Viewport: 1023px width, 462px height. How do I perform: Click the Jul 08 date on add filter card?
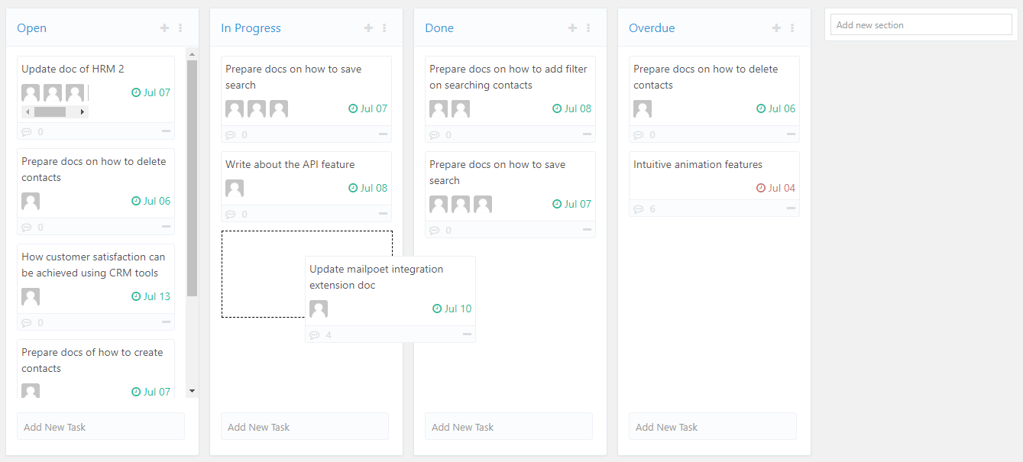coord(572,108)
